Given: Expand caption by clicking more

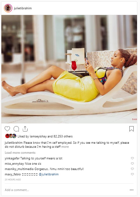Looking at the screenshot, I should (x=65, y=147).
